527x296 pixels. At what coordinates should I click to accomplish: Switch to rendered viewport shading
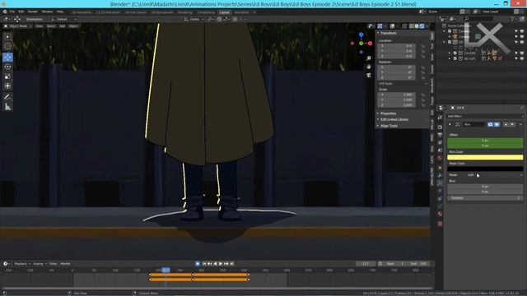point(422,25)
